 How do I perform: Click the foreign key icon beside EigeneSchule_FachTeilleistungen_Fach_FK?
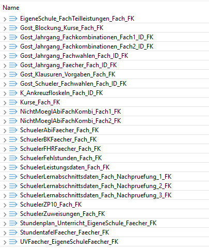pyautogui.click(x=13, y=19)
